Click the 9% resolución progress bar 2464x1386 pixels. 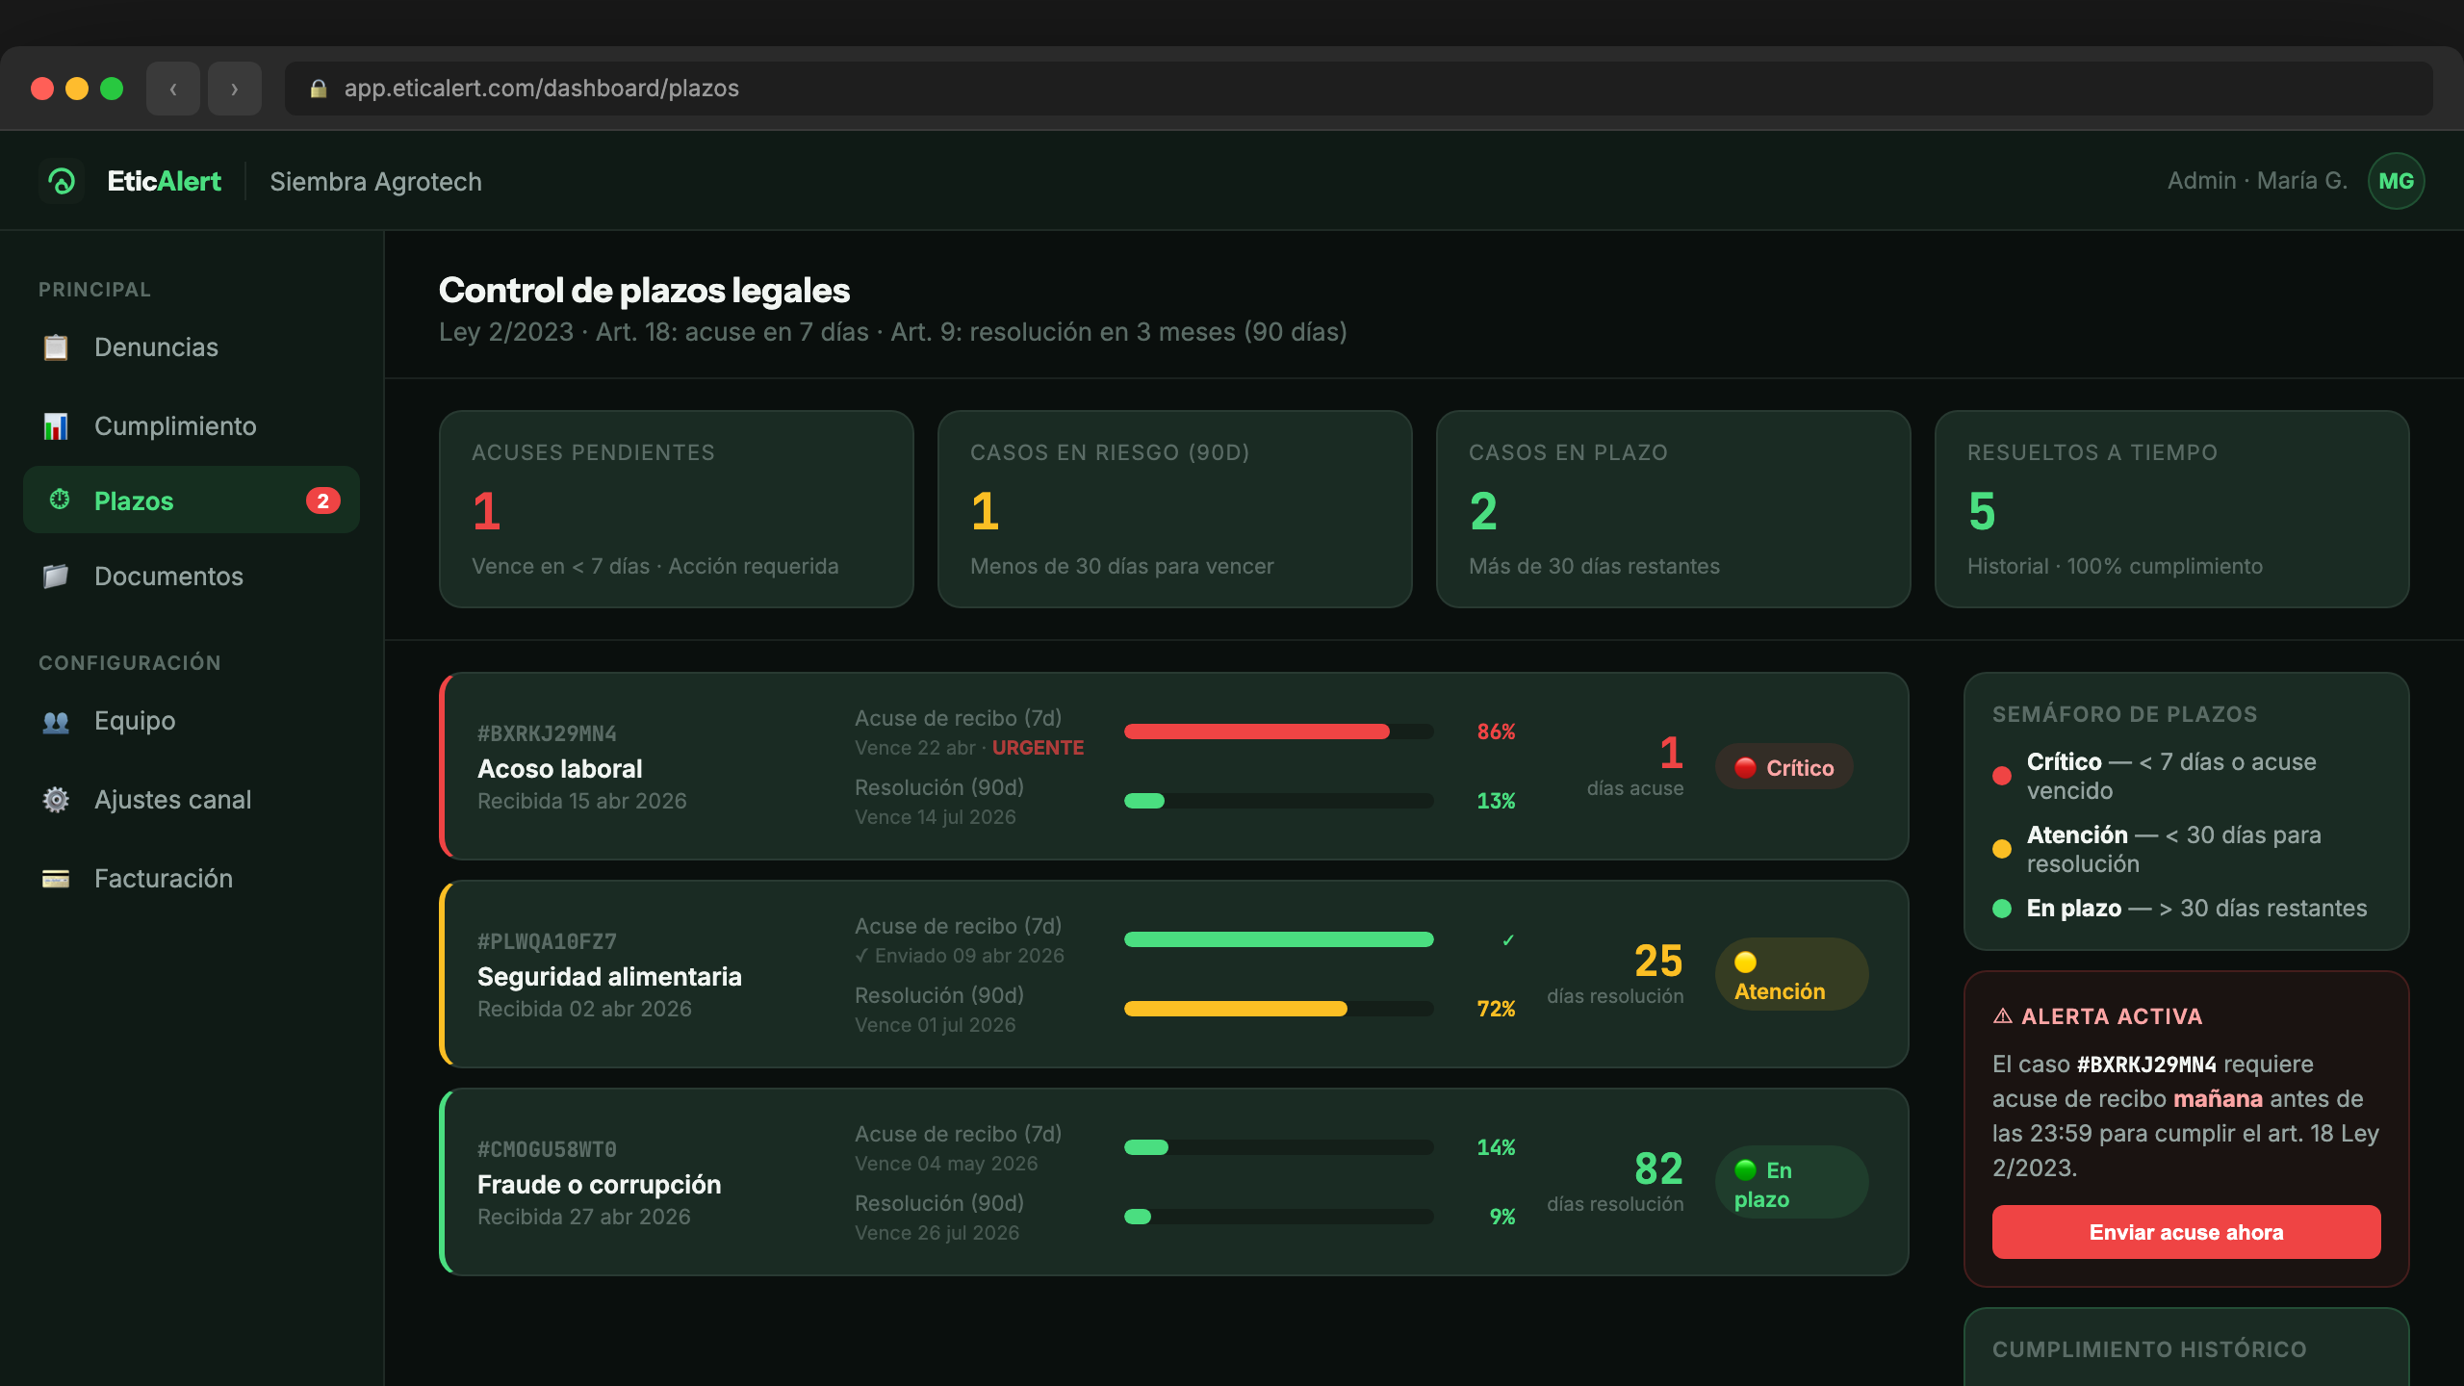(1279, 1217)
